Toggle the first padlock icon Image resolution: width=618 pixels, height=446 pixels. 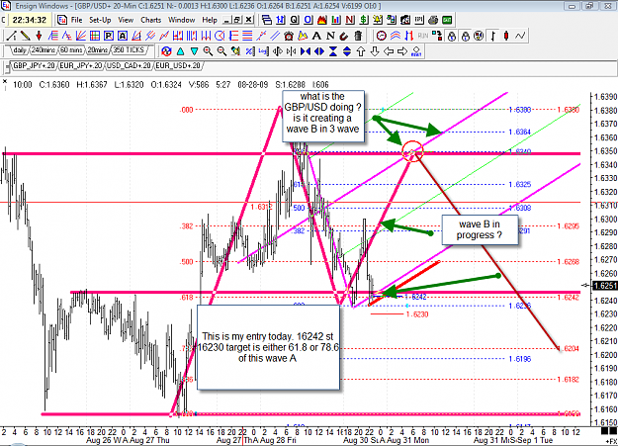(452, 36)
